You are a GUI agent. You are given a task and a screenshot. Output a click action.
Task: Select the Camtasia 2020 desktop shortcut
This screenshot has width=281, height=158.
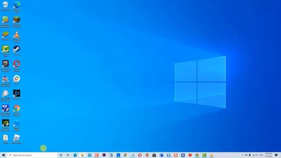click(5, 51)
